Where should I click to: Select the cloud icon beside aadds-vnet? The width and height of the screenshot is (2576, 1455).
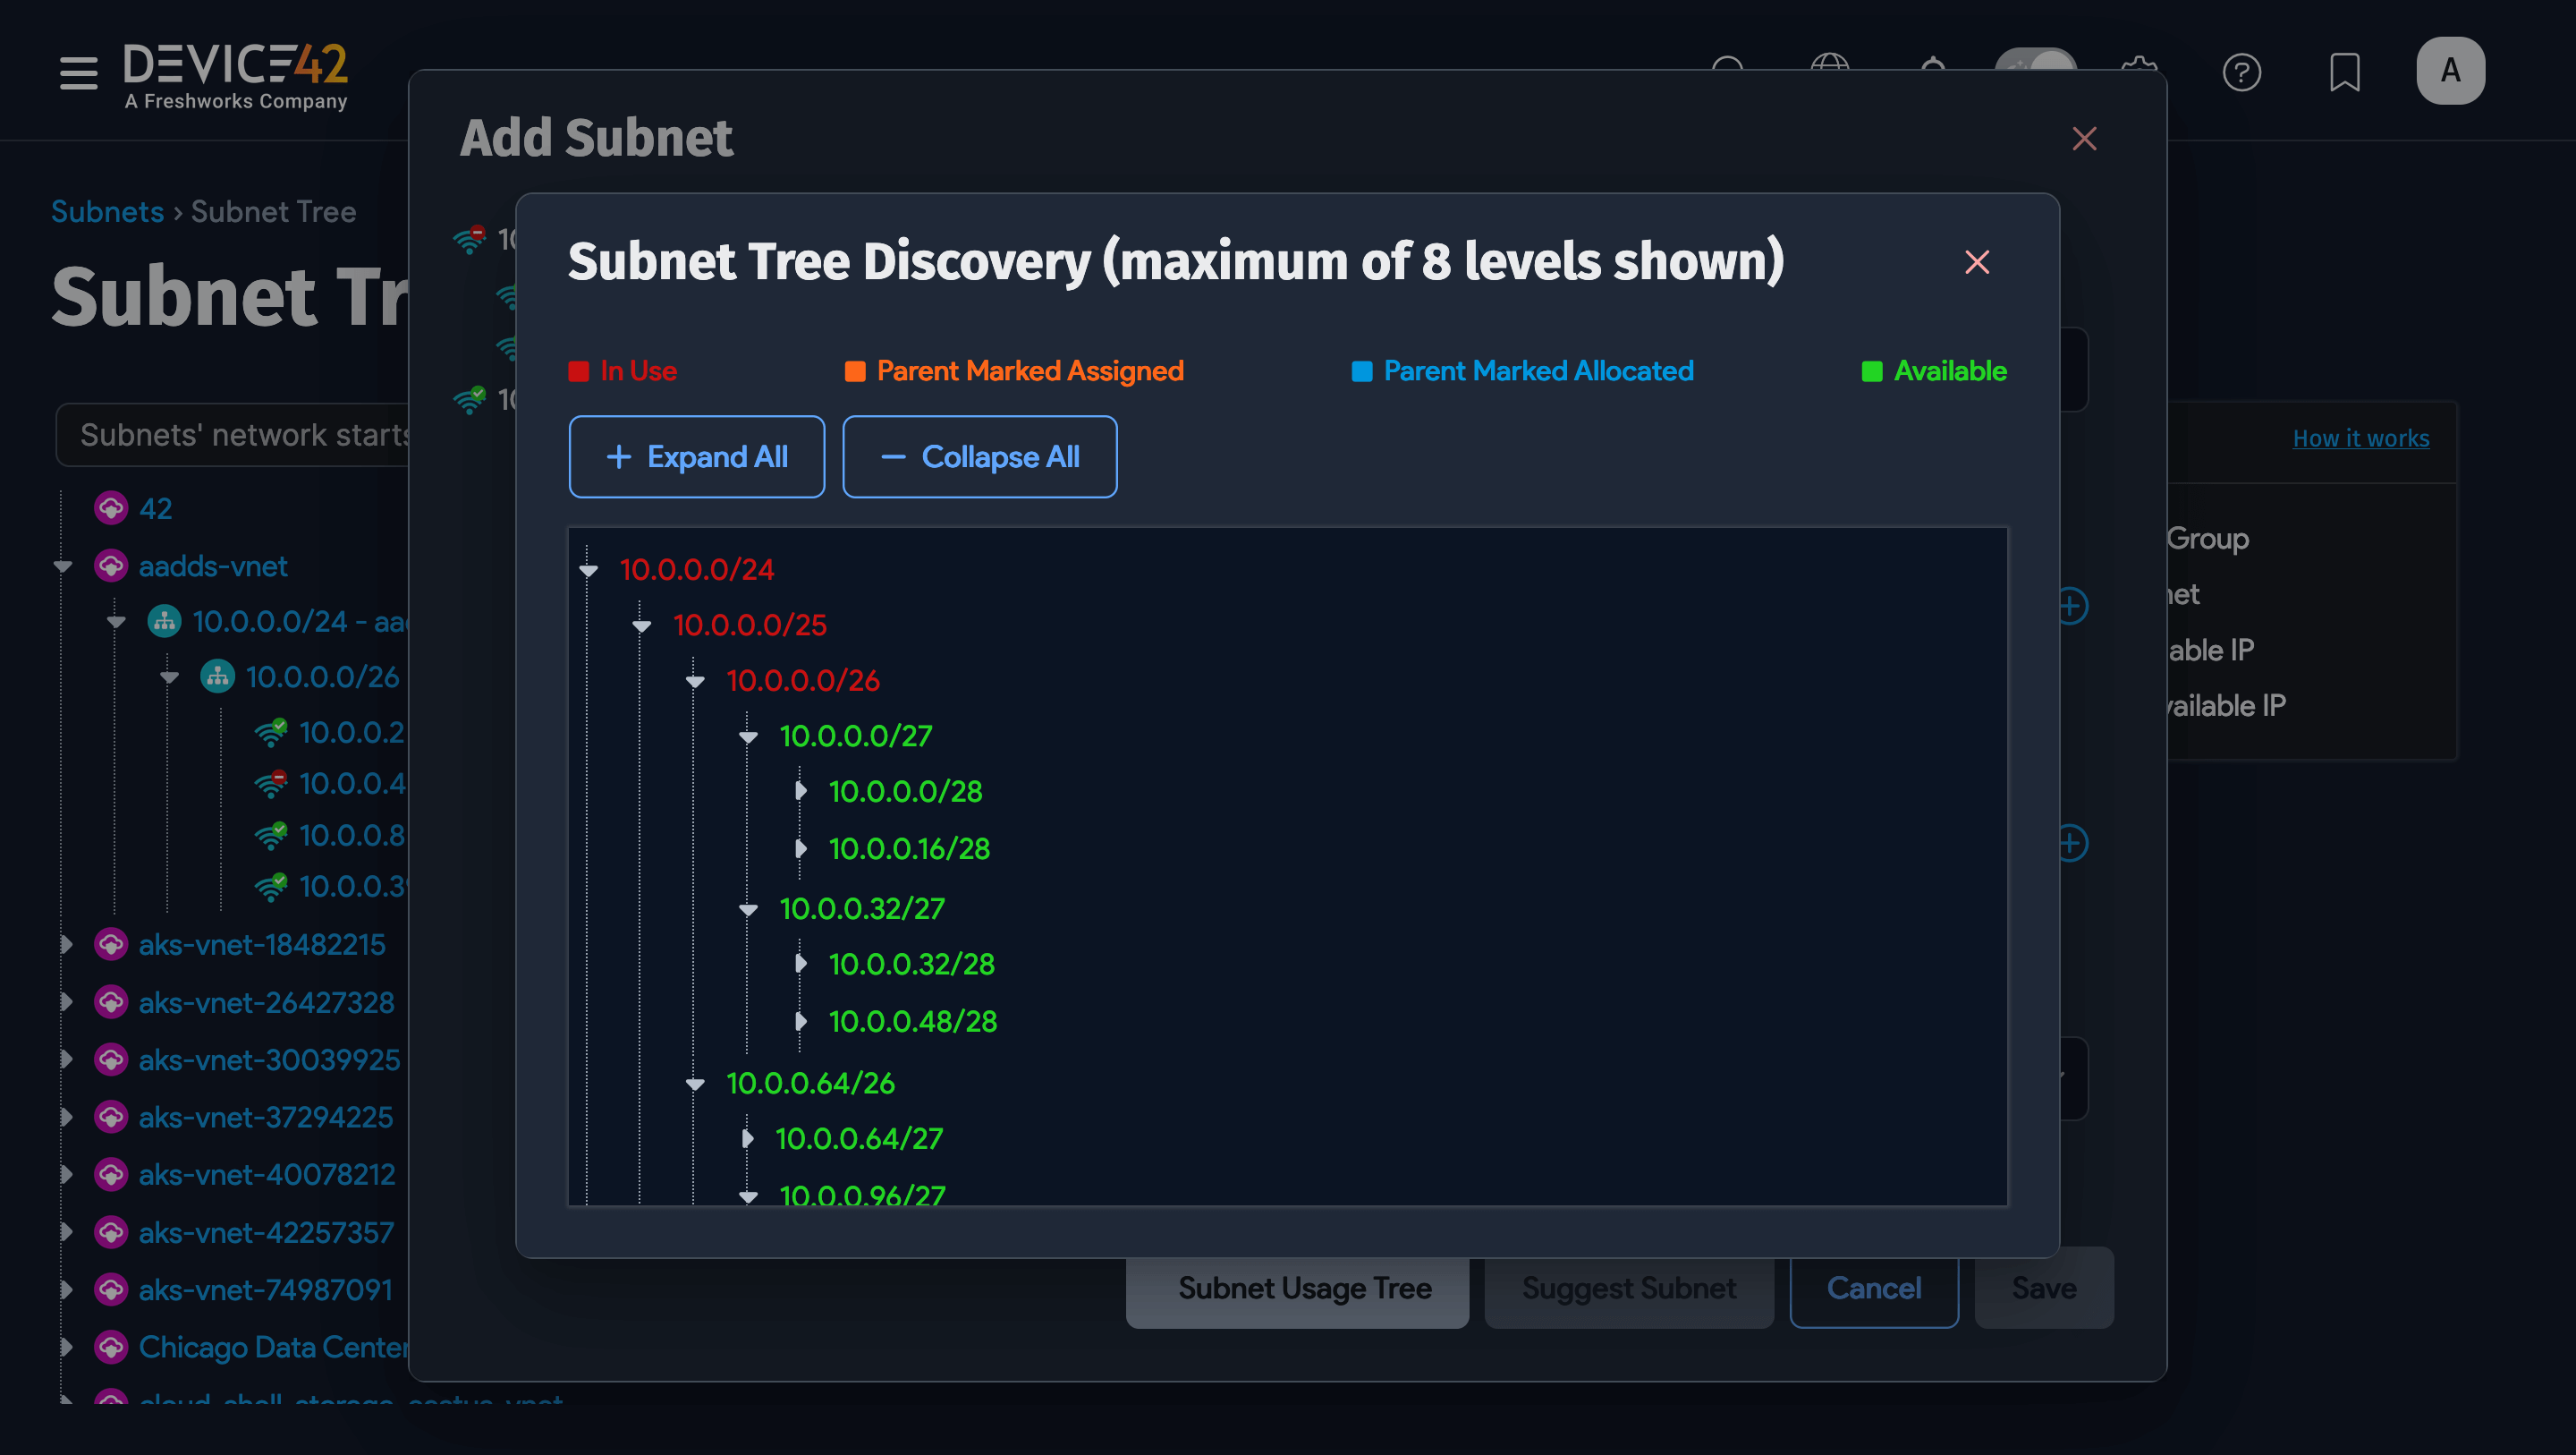110,566
